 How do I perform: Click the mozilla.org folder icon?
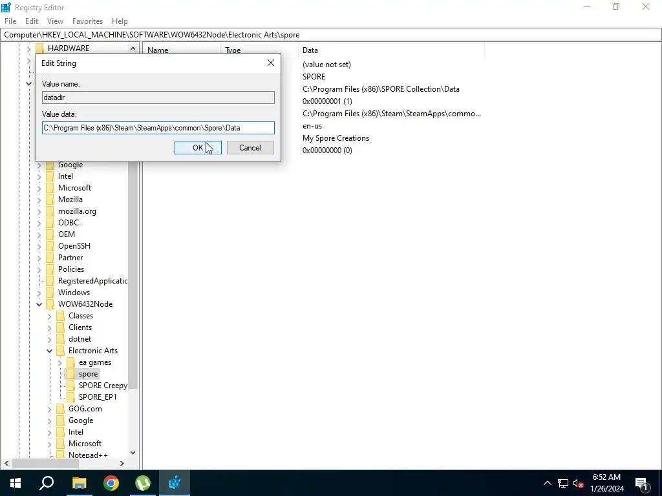tap(50, 211)
